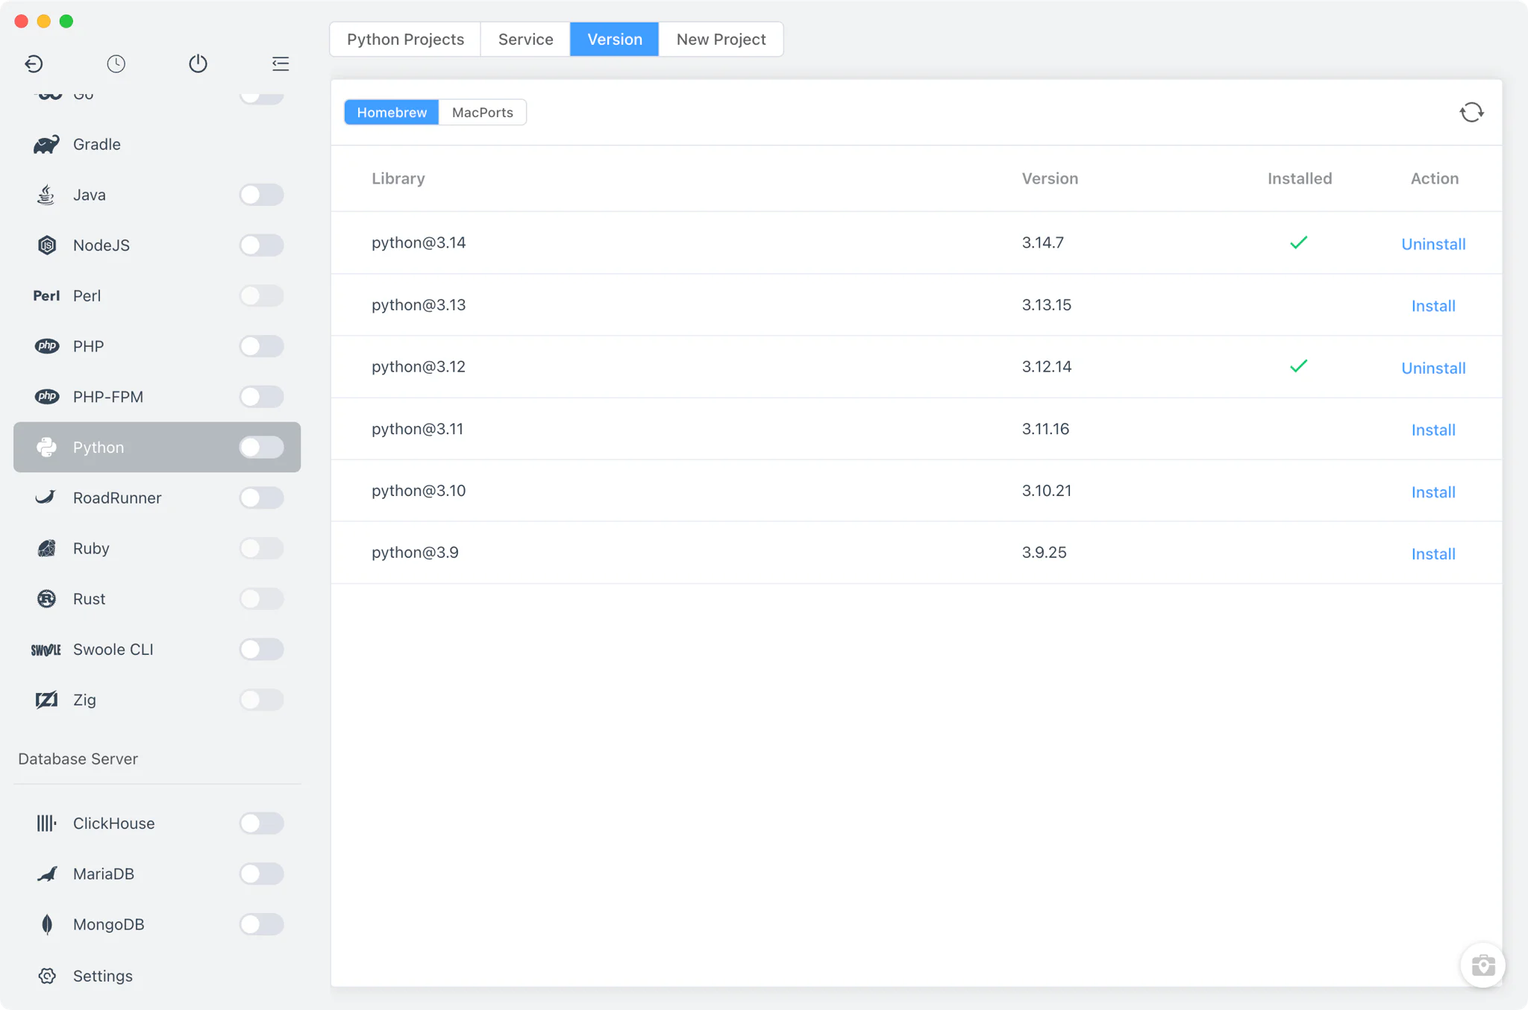The height and width of the screenshot is (1010, 1528).
Task: Select the Version tab
Action: pyautogui.click(x=614, y=39)
